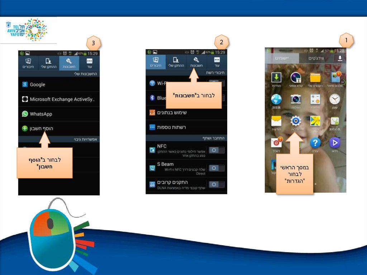The image size is (367, 275).
Task: Launch the purple Video player app
Action: 334,143
